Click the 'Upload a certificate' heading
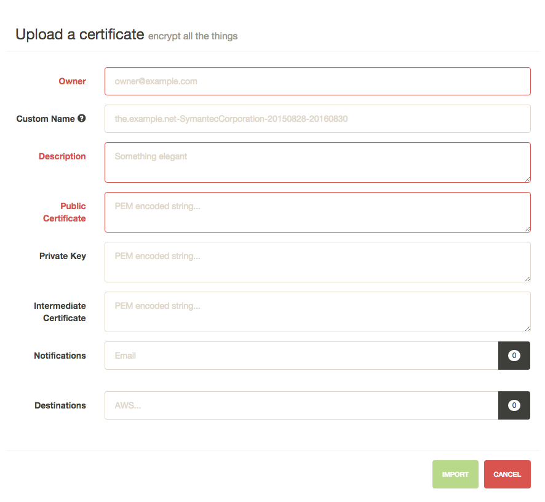545x502 pixels. (x=79, y=34)
